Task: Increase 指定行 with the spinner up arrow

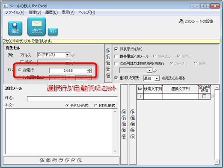Action: 89,69
